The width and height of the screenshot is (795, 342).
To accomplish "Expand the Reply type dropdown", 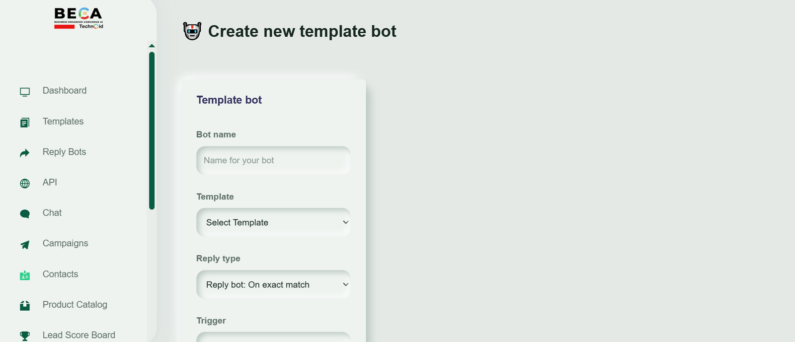I will point(273,284).
